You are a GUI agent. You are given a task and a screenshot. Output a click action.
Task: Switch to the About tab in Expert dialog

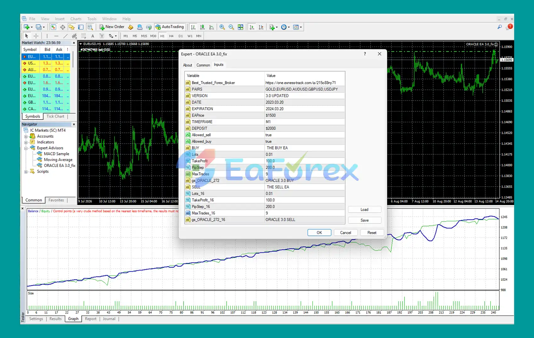point(187,65)
